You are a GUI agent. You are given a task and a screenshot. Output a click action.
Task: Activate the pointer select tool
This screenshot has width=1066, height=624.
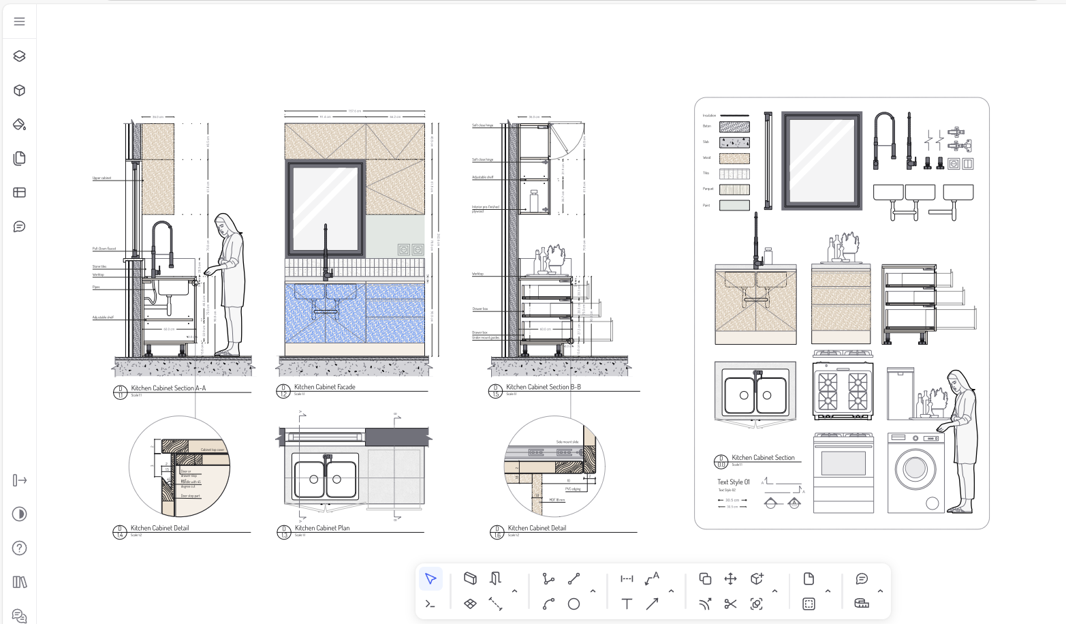(430, 579)
